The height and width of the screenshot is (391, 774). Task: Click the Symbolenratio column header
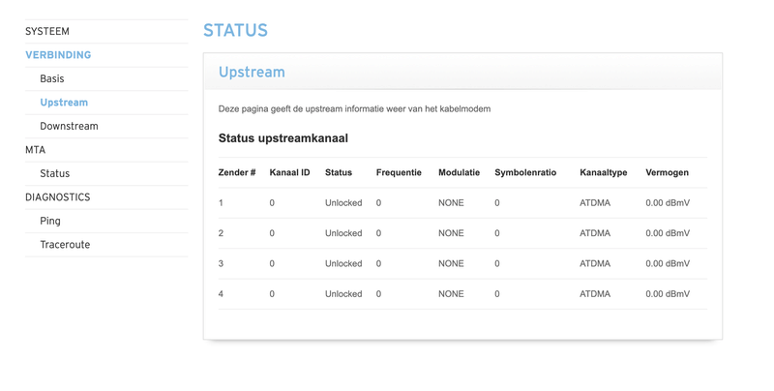525,173
